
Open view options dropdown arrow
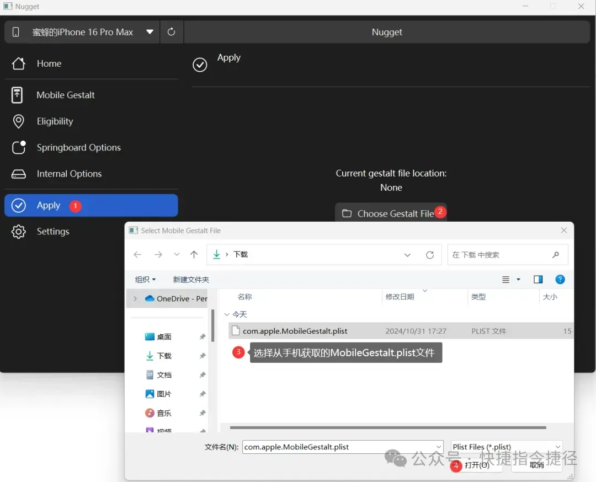pos(518,280)
